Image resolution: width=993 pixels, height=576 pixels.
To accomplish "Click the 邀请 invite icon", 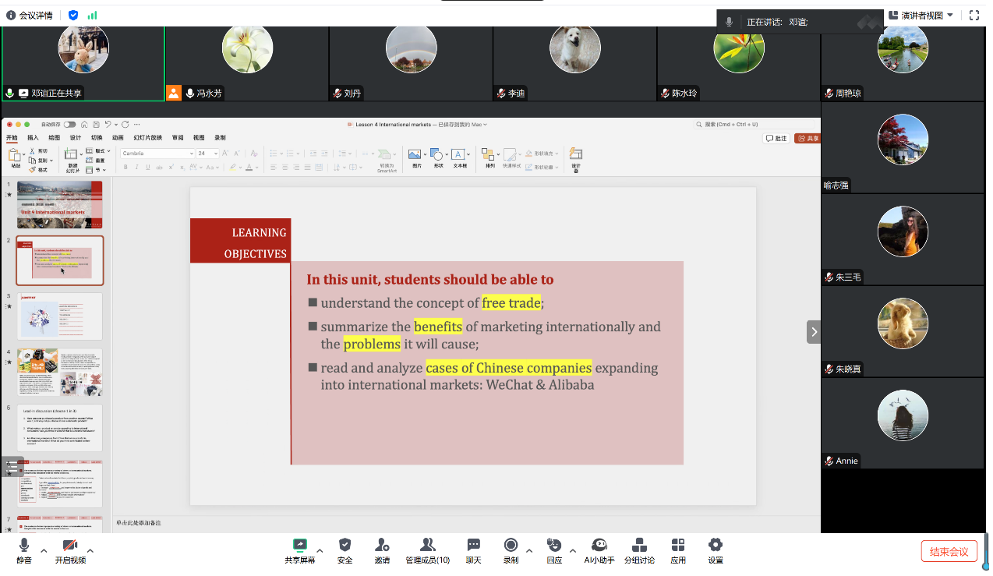I will (382, 550).
